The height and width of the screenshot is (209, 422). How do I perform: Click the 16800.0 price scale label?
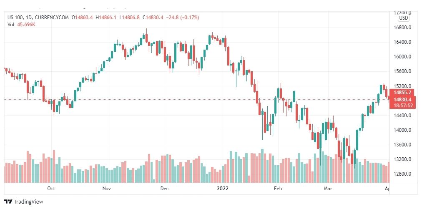pos(402,28)
